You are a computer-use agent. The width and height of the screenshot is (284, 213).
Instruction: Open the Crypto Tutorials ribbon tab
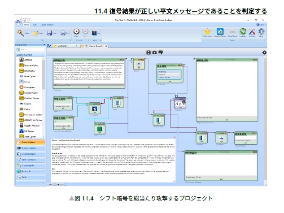tap(47, 25)
